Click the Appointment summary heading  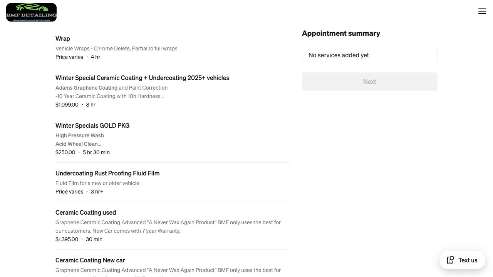pos(341,33)
